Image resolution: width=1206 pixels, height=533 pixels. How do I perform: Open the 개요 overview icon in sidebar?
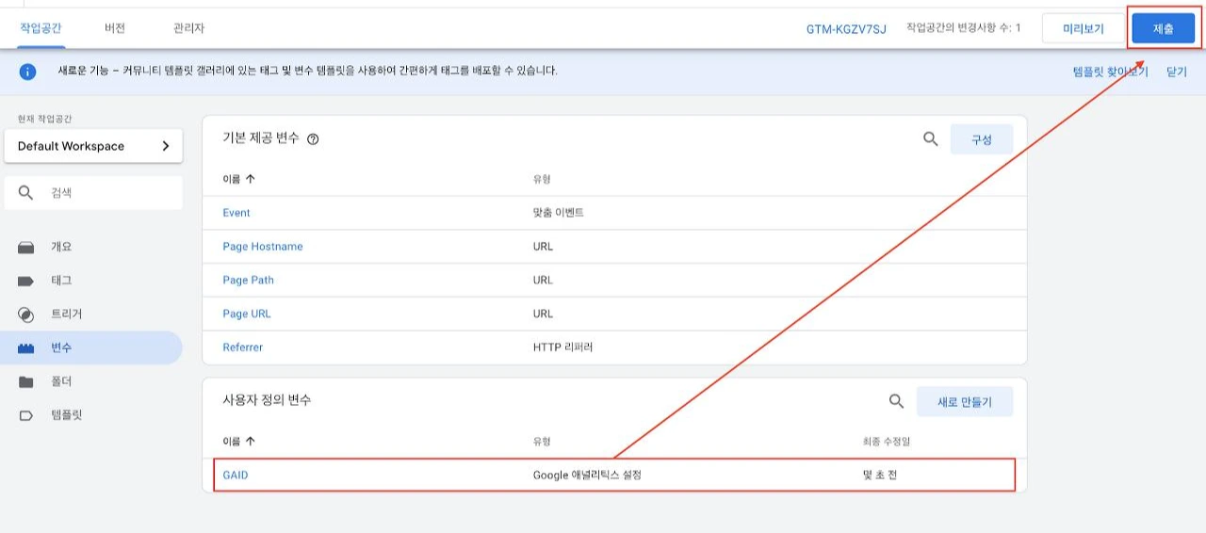26,247
